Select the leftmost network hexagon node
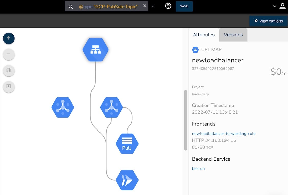The width and height of the screenshot is (288, 195). pyautogui.click(x=62, y=107)
